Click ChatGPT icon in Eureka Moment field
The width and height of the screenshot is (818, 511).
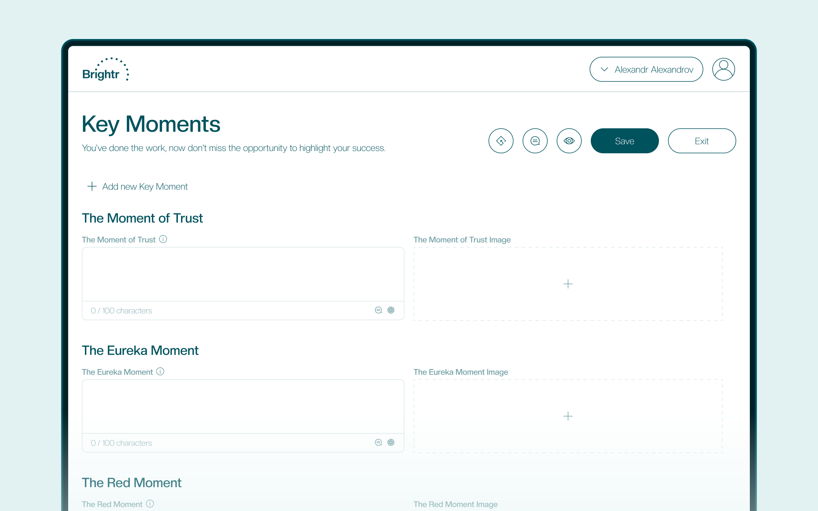pos(391,442)
